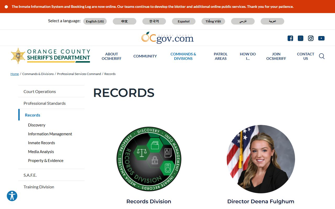Click the Director Deena Fulghum caption
335x209 pixels.
tap(261, 201)
